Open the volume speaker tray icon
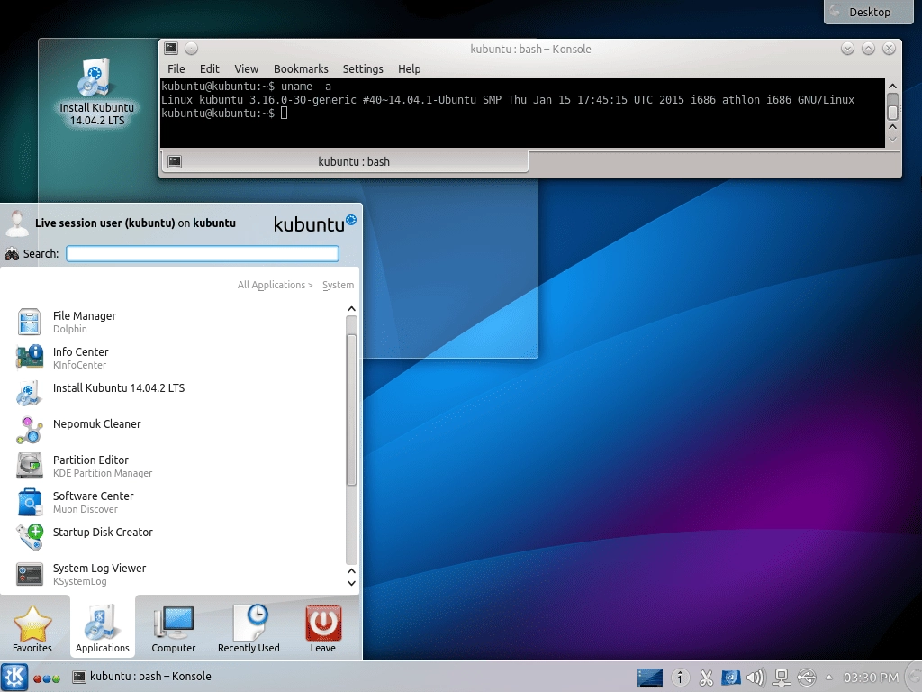The height and width of the screenshot is (692, 922). click(x=755, y=678)
